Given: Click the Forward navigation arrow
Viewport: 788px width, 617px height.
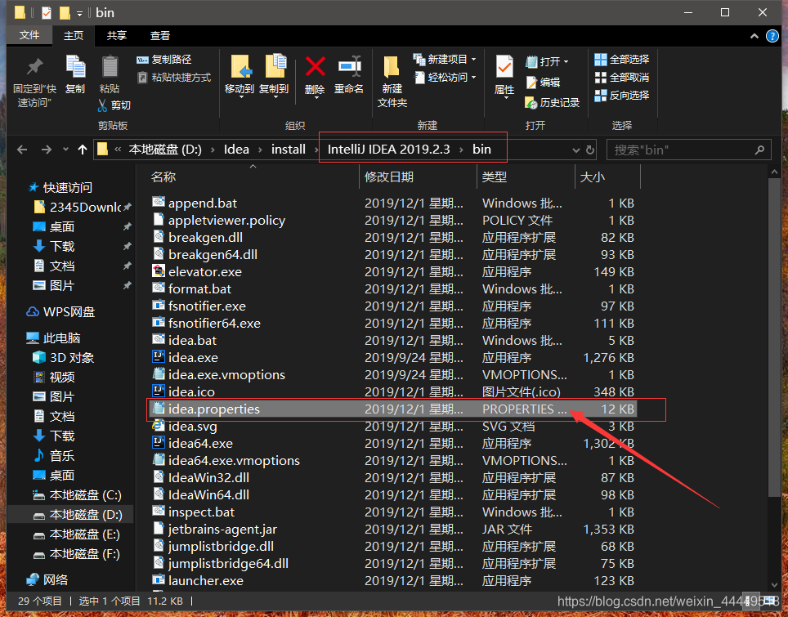Looking at the screenshot, I should point(47,150).
